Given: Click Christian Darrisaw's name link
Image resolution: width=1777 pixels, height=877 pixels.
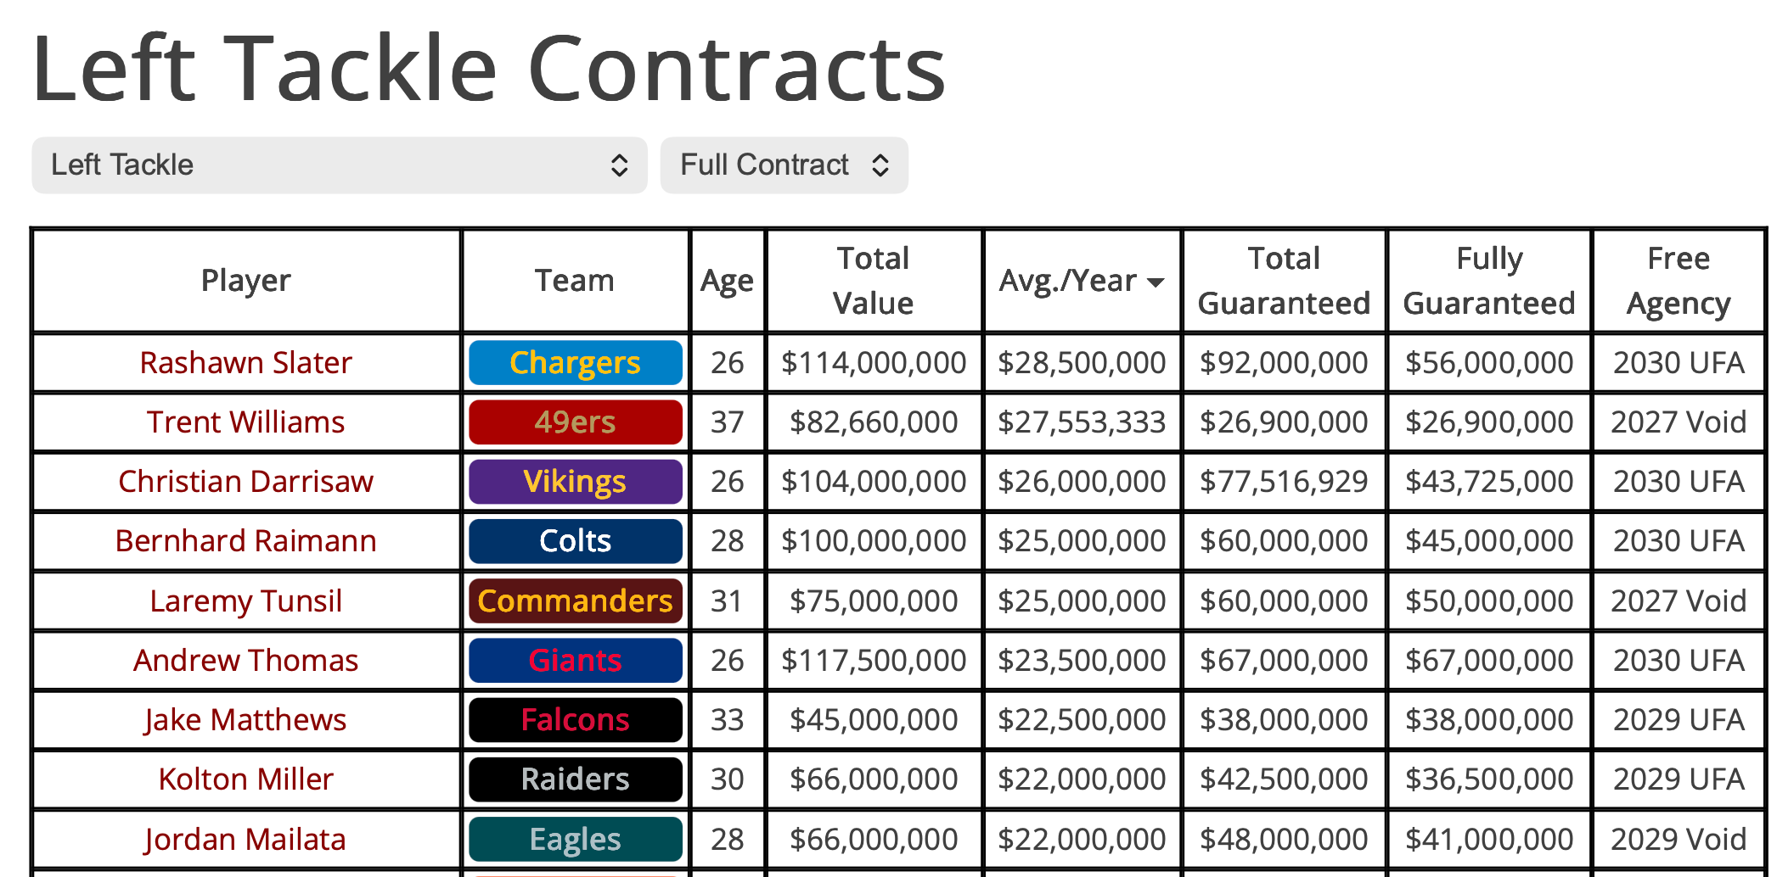Looking at the screenshot, I should (245, 482).
